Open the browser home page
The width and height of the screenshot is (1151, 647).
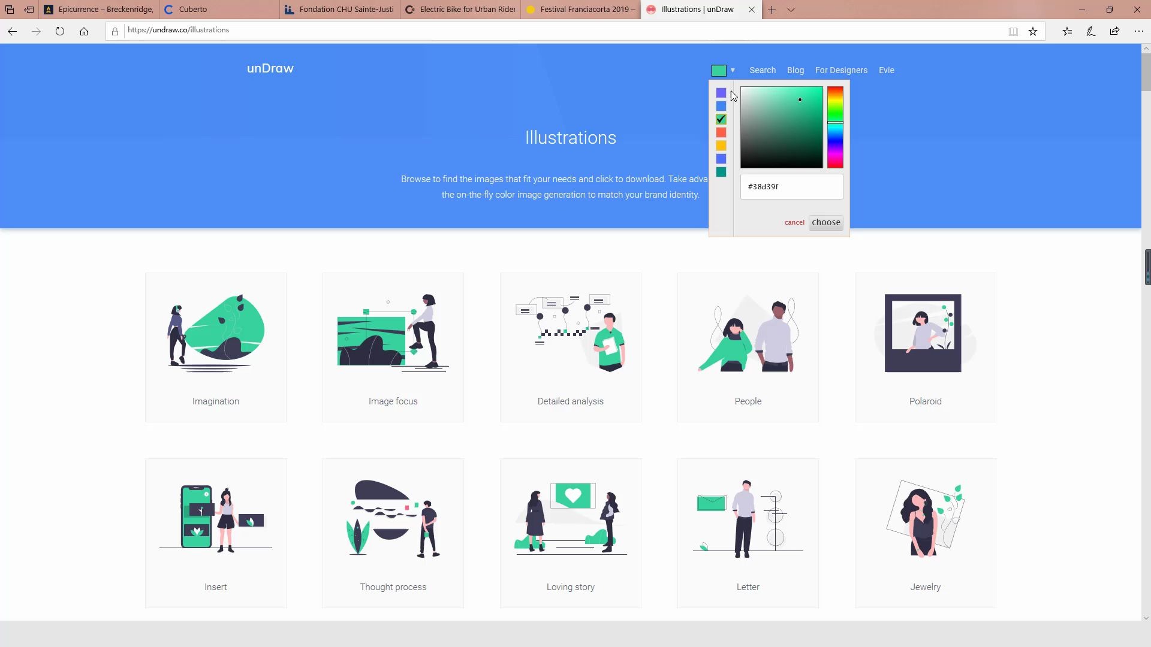click(84, 31)
